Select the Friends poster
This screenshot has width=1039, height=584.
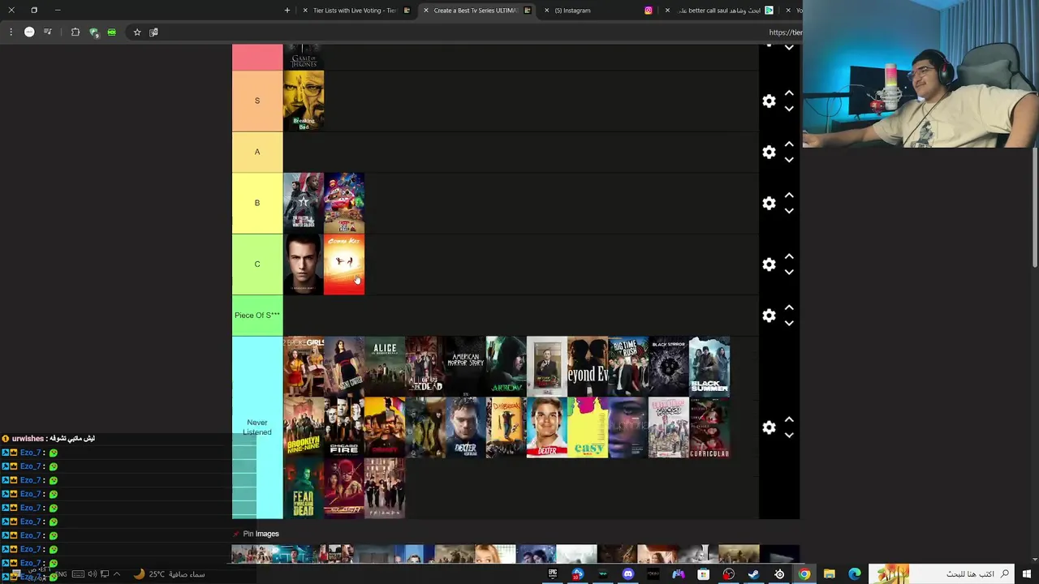pos(385,488)
